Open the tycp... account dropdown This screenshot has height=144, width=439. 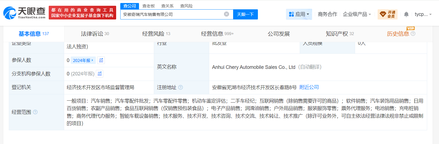pyautogui.click(x=423, y=14)
